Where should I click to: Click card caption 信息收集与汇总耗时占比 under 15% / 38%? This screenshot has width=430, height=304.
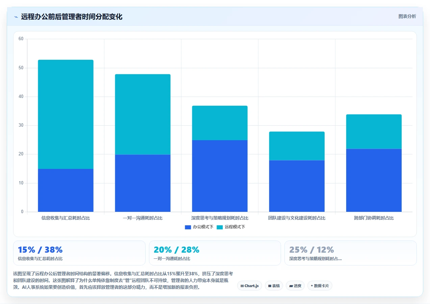pos(40,259)
